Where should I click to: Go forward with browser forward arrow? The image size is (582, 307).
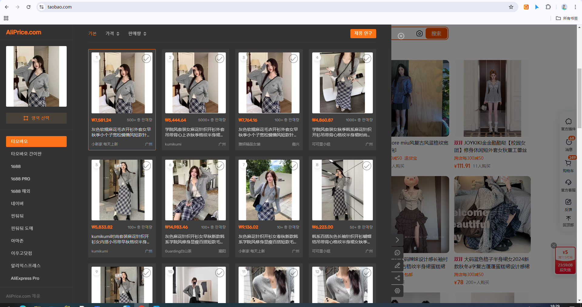click(x=18, y=7)
